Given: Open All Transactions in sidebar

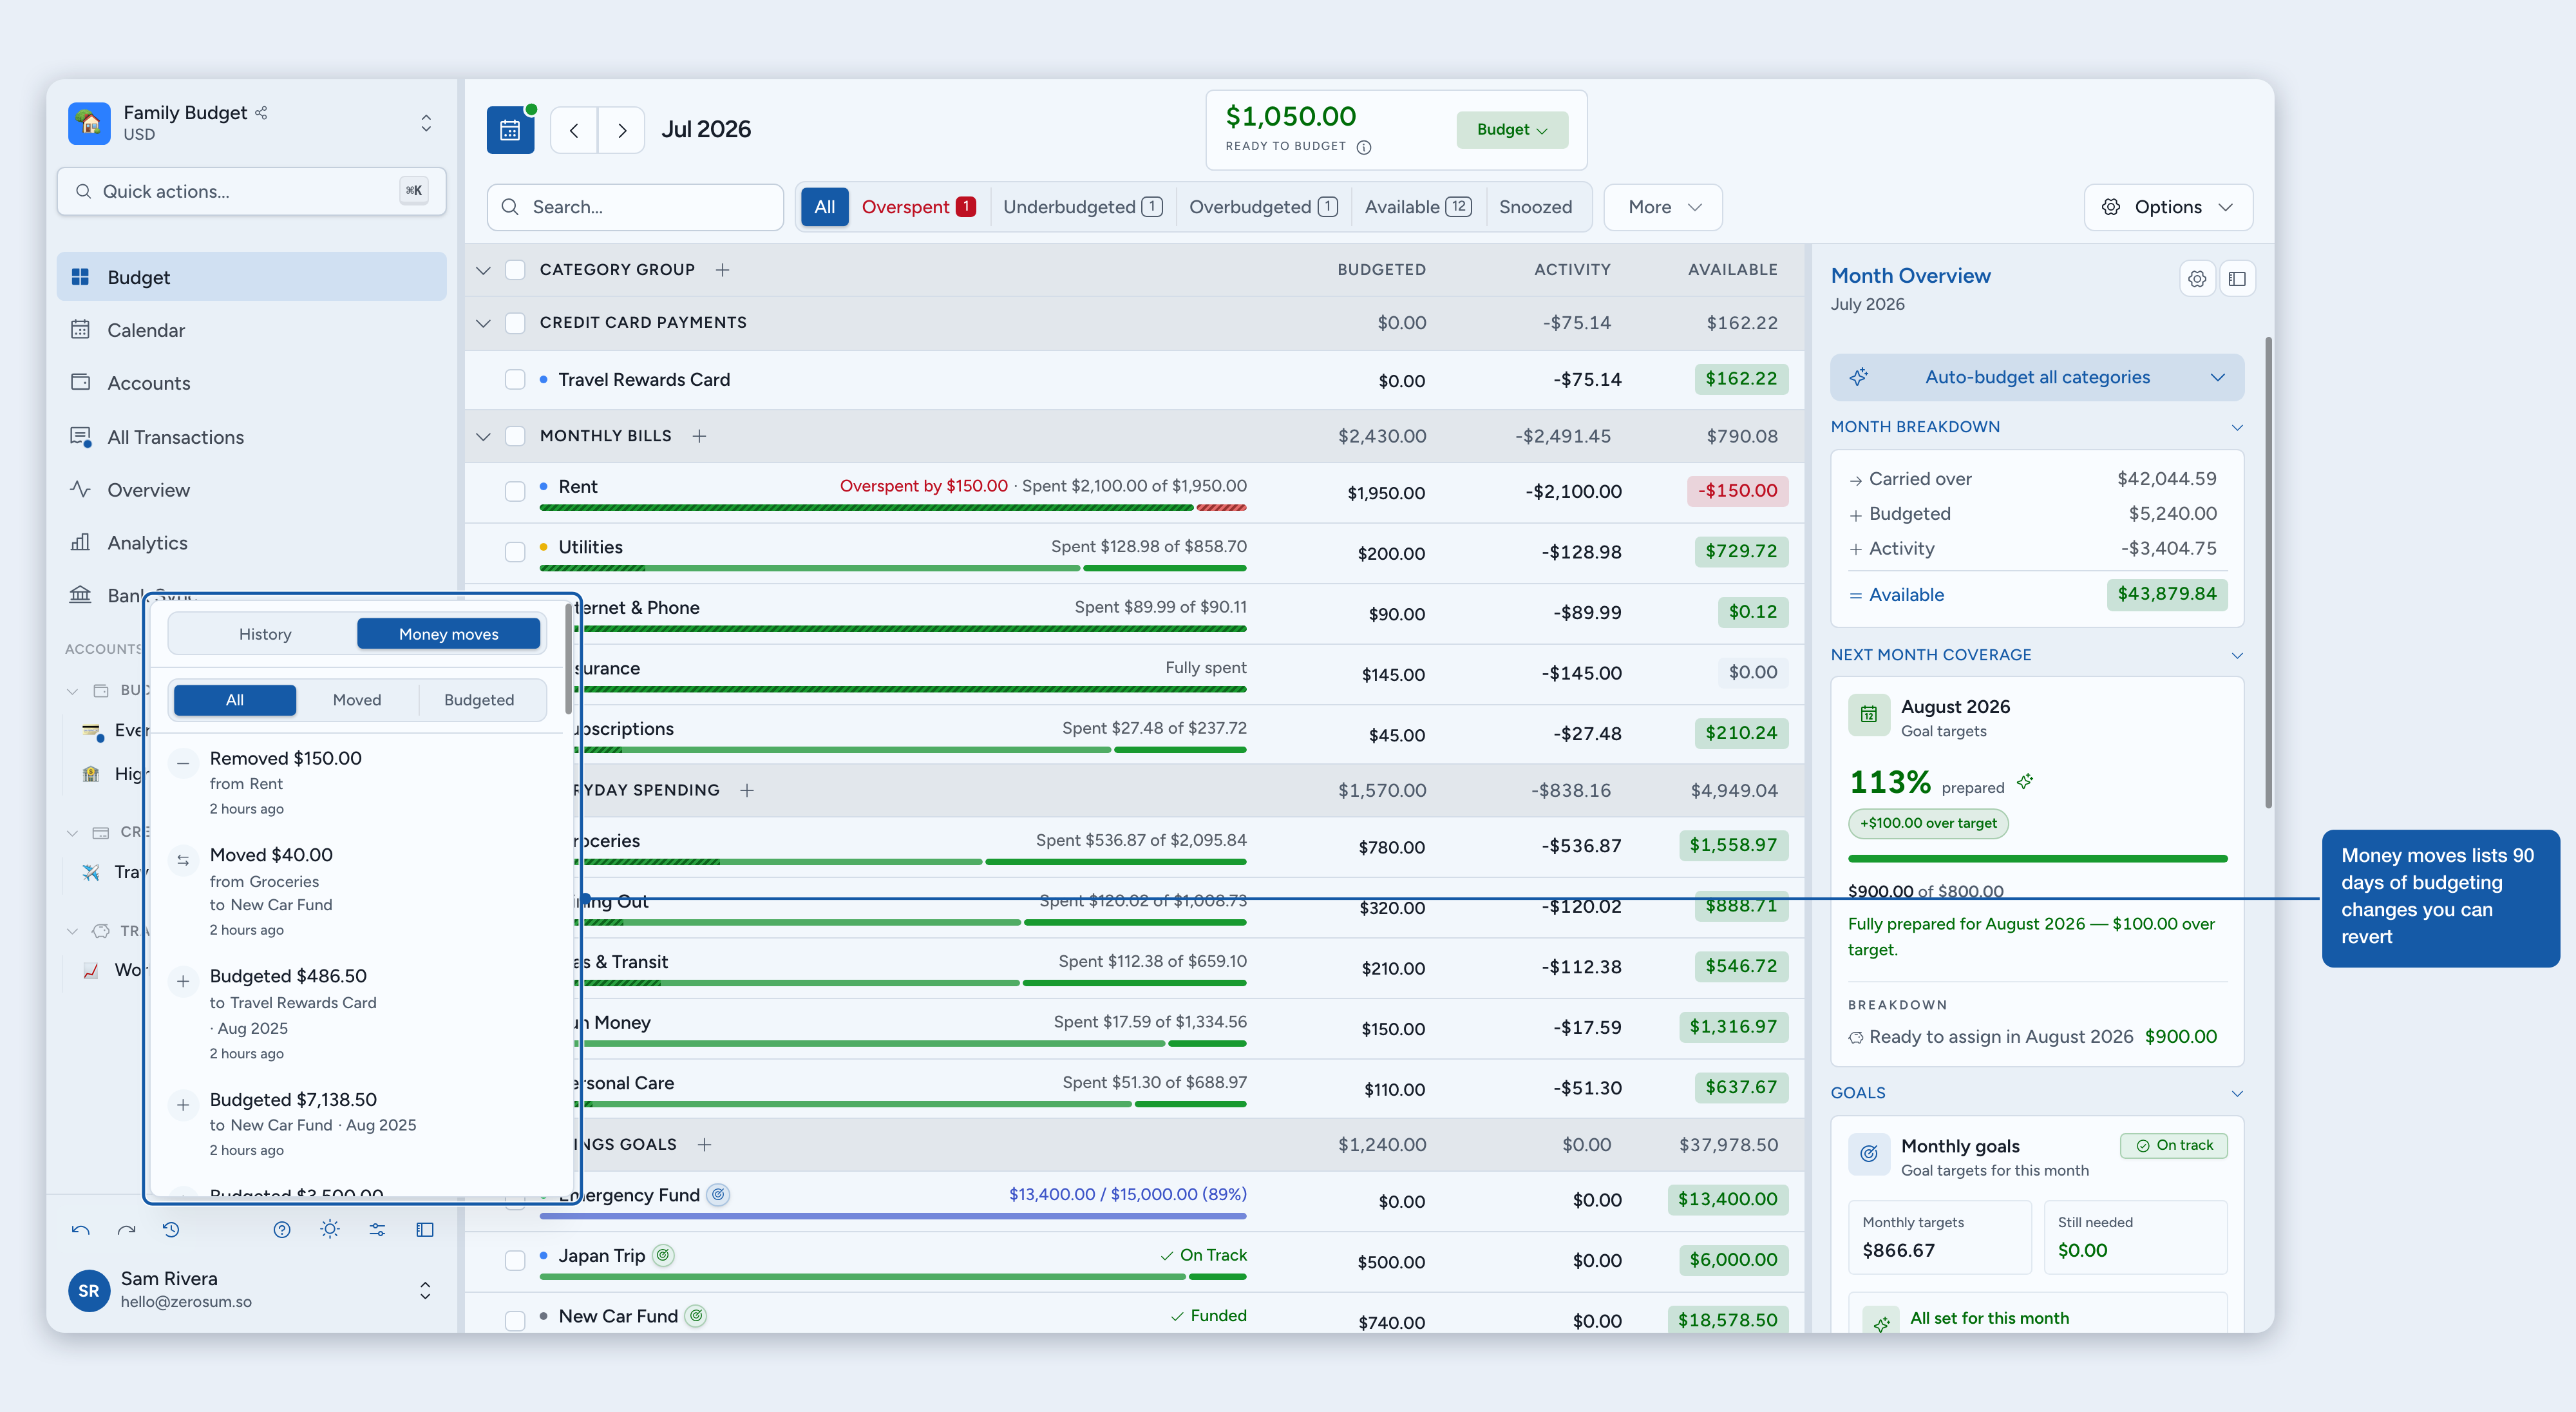Looking at the screenshot, I should [x=252, y=437].
